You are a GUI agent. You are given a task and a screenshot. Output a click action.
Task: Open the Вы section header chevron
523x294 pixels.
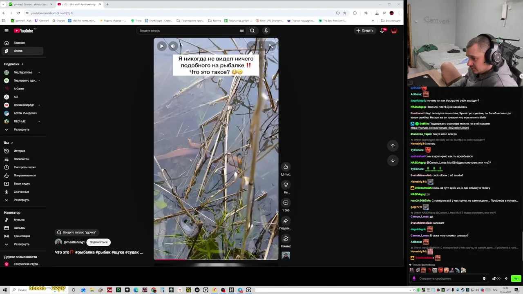(x=12, y=143)
